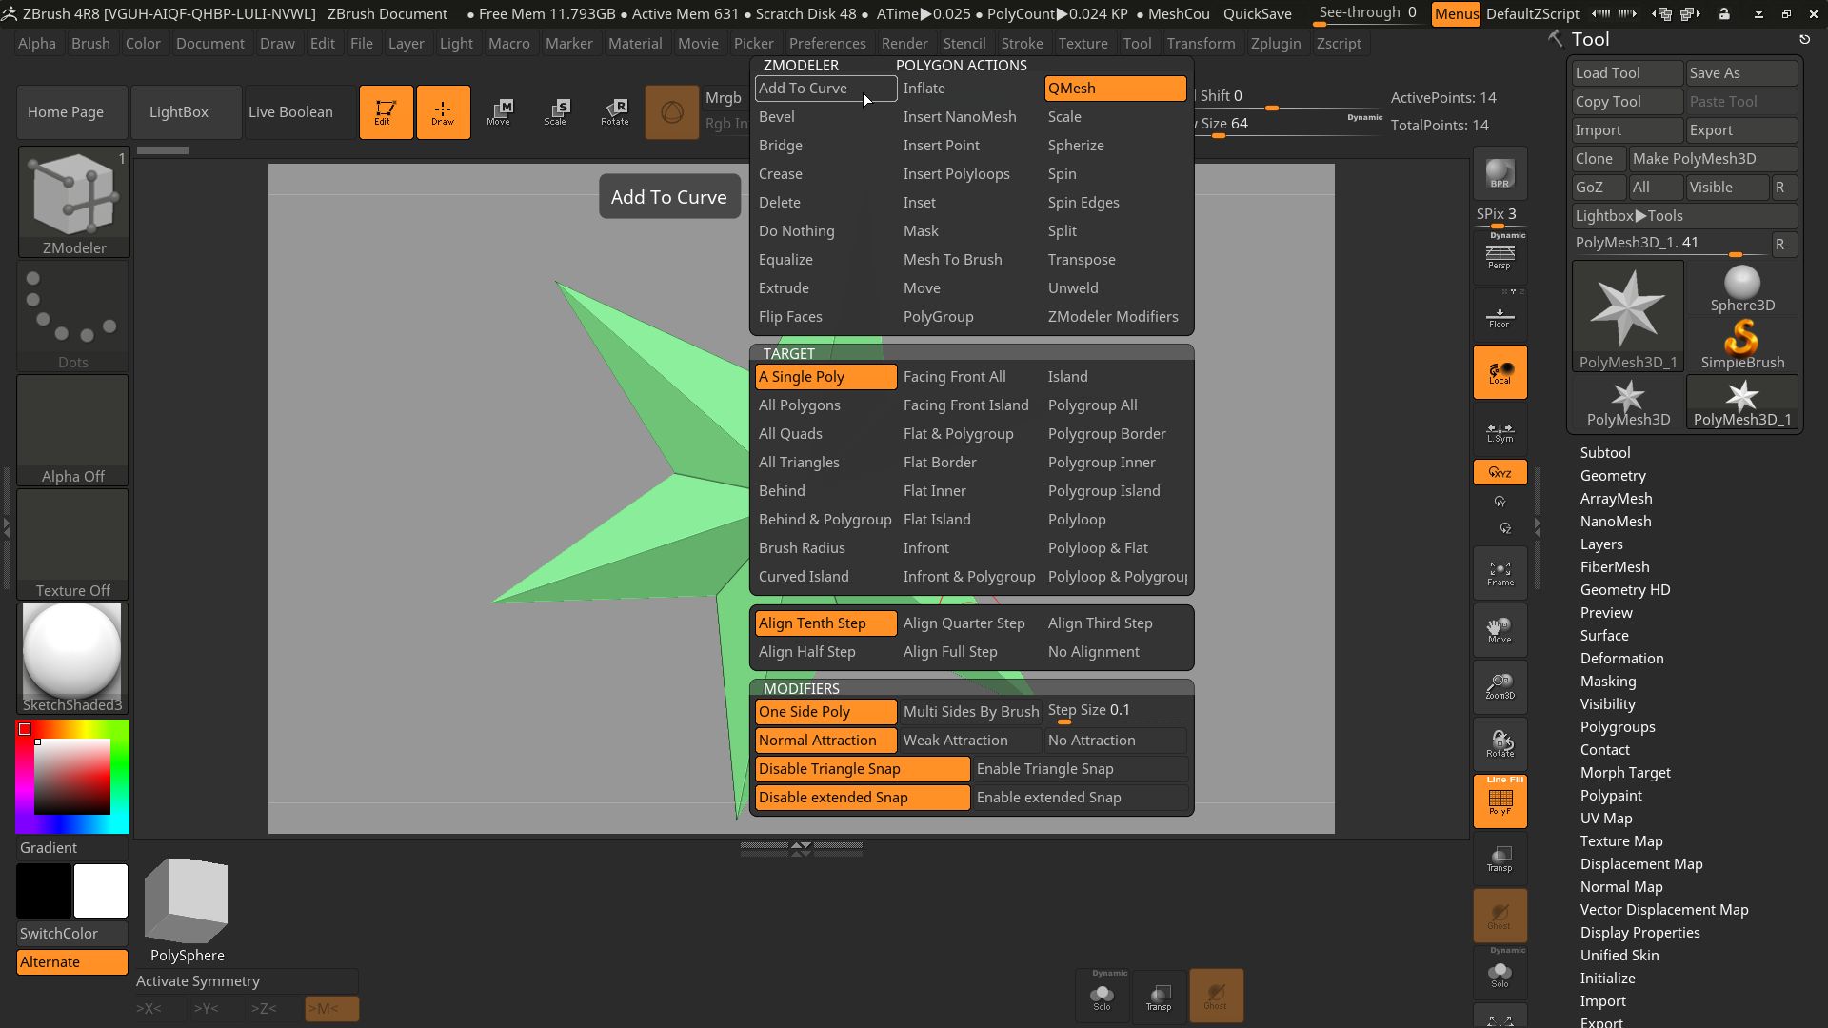Select the Polygroup All target
This screenshot has width=1828, height=1028.
click(x=1116, y=405)
